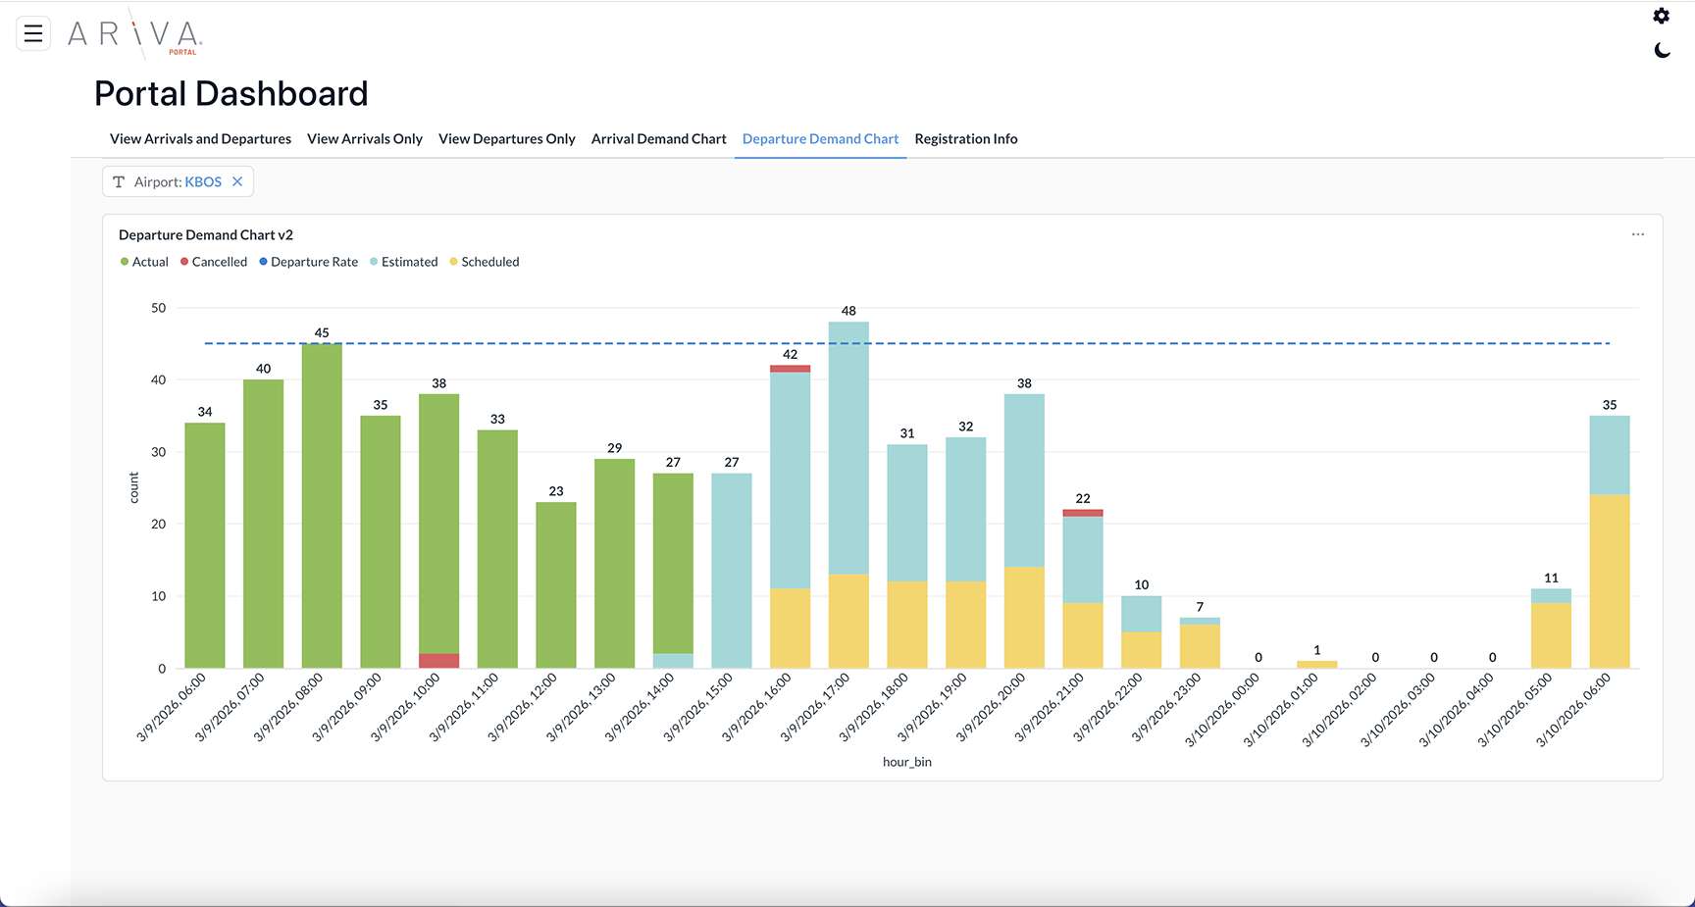This screenshot has height=907, width=1695.
Task: Open the Registration Info tab
Action: pyautogui.click(x=965, y=139)
